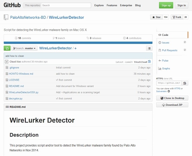This screenshot has height=156, width=192.
Task: Open Explore in the top navigation
Action: coord(99,5)
